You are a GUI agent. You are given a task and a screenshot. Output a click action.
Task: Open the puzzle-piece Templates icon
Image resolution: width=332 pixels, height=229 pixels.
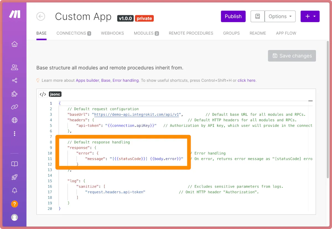coord(15,94)
